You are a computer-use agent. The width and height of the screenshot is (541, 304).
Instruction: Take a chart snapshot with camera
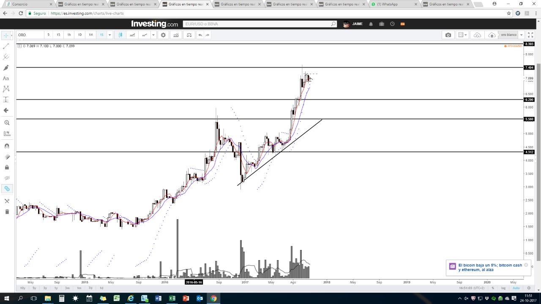(x=448, y=35)
